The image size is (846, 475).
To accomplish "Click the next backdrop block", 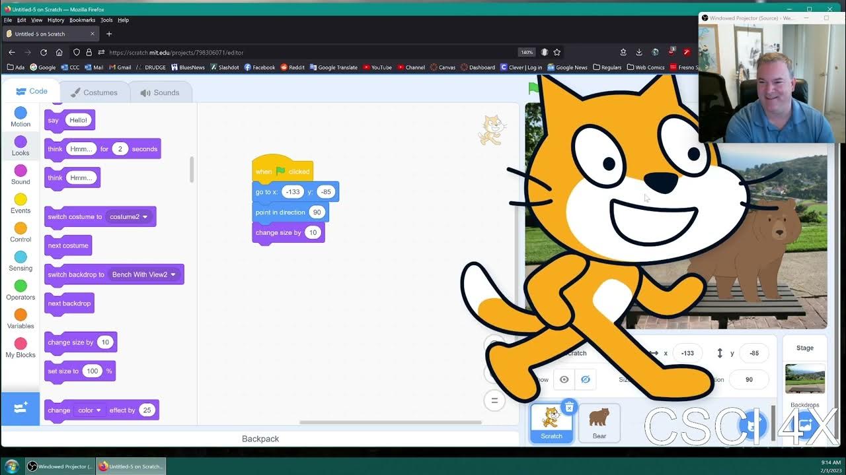I will 69,303.
